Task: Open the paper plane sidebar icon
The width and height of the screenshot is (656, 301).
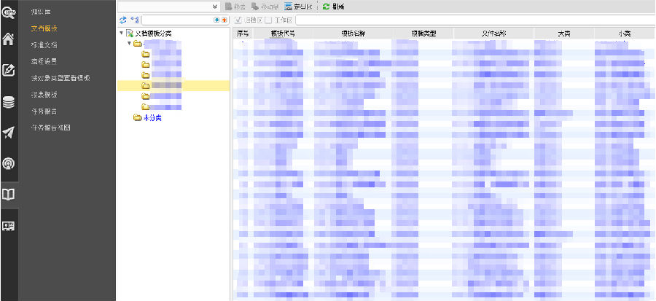Action: [9, 133]
